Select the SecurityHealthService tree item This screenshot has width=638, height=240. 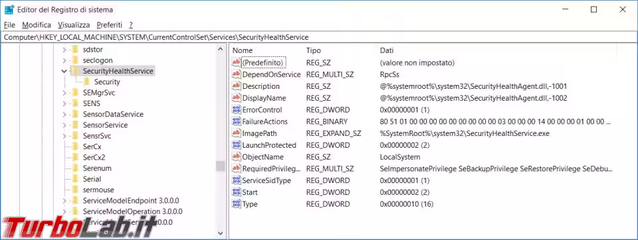(x=118, y=71)
